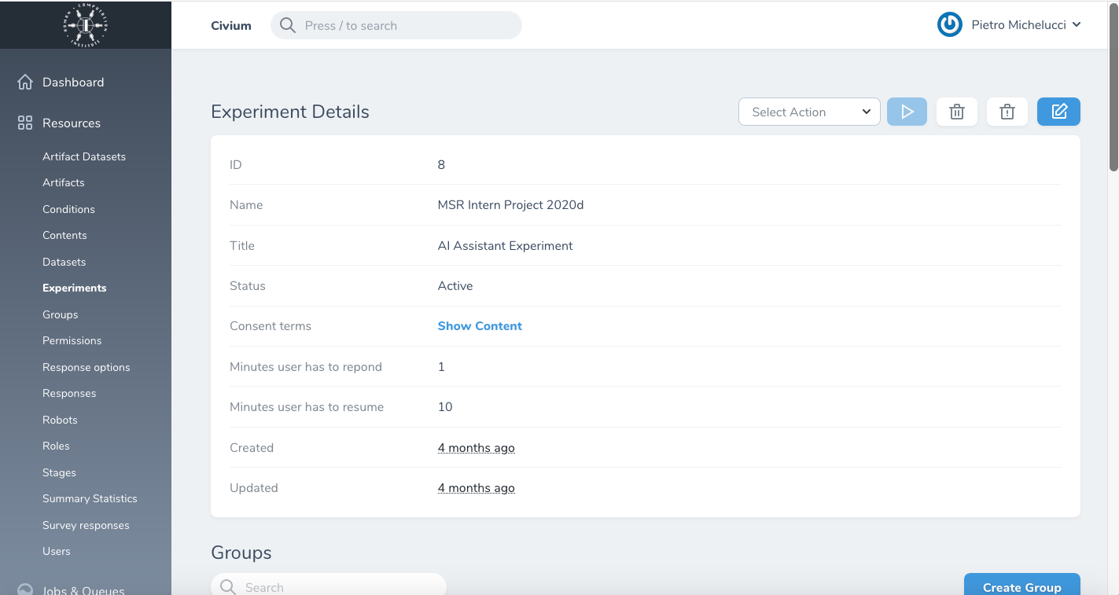This screenshot has height=595, width=1119.
Task: Open Contents in sidebar
Action: pyautogui.click(x=64, y=235)
